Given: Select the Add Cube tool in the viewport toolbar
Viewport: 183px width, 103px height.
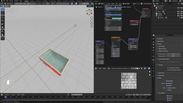Looking at the screenshot, I should pos(3,38).
